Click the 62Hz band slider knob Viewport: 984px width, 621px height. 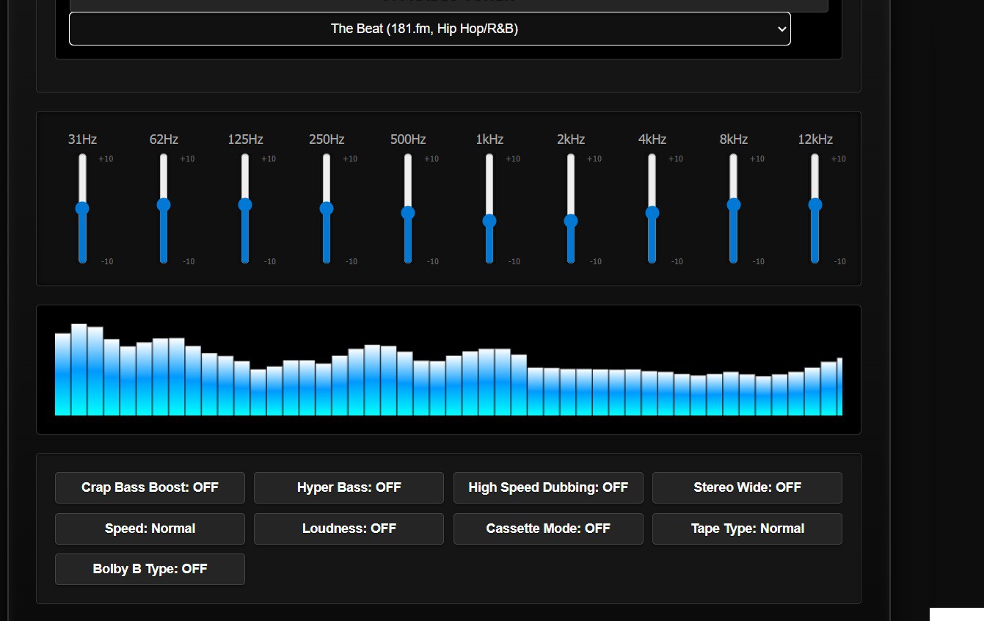point(164,205)
